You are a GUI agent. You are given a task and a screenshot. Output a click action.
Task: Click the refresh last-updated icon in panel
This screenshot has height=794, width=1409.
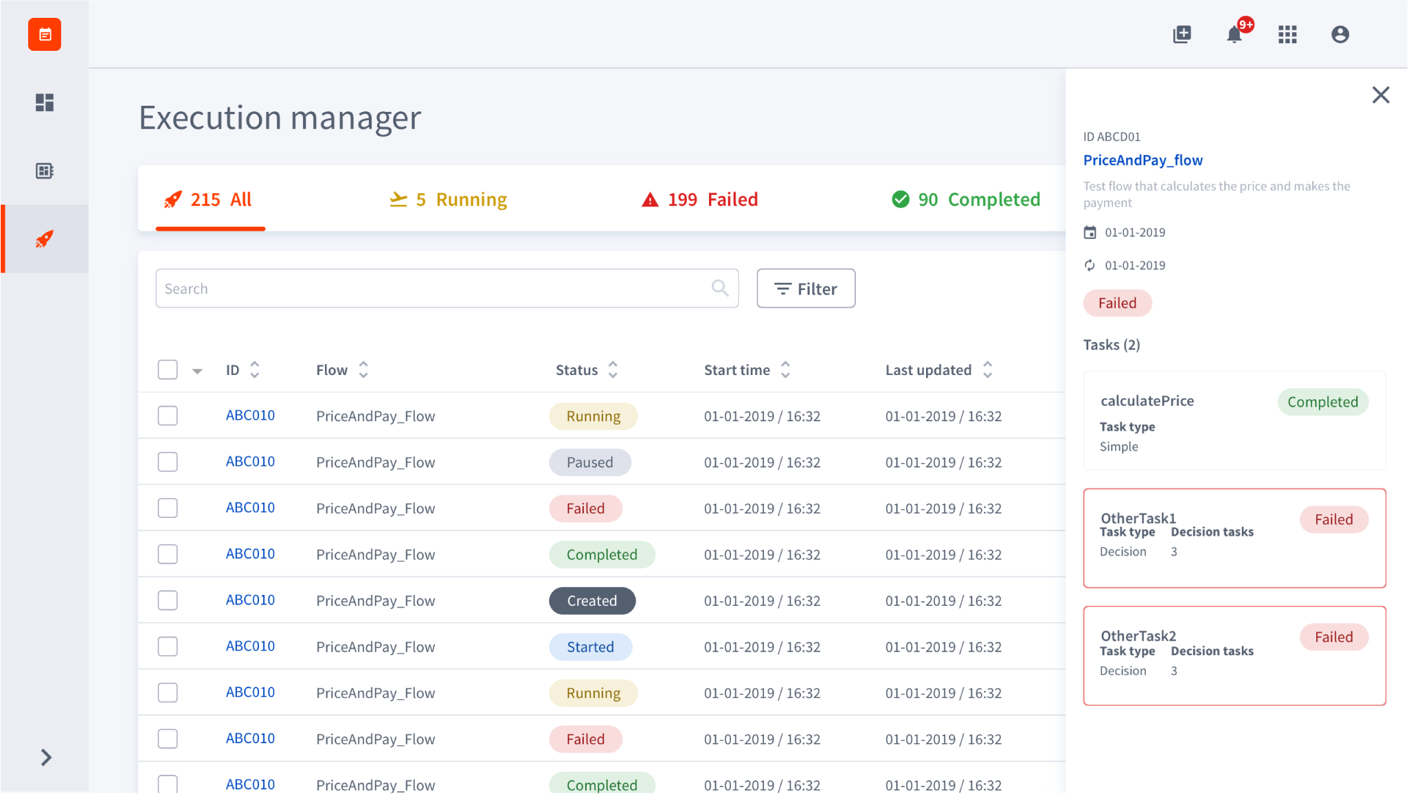(x=1090, y=265)
